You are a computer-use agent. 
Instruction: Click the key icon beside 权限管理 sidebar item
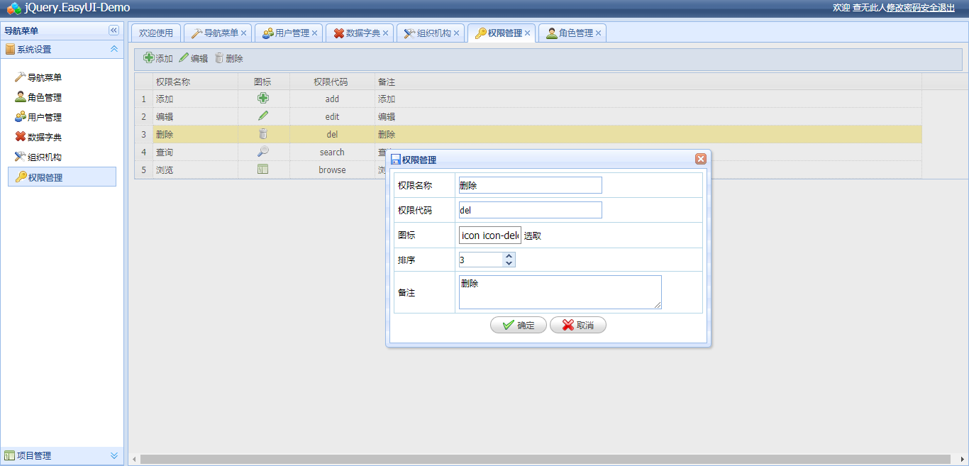click(x=21, y=177)
